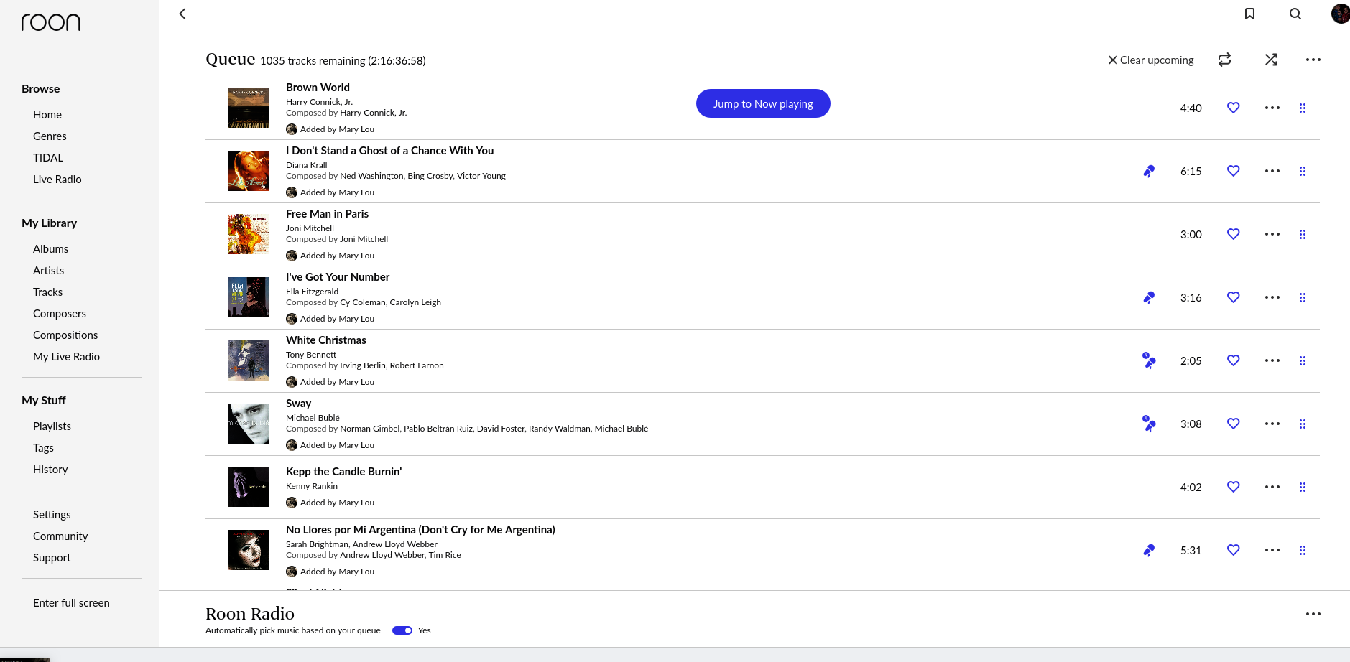Viewport: 1350px width, 662px height.
Task: Click lyrics icon for I've Got Your Number
Action: point(1149,297)
